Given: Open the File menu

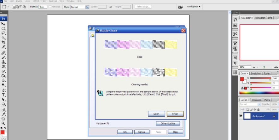Looking at the screenshot, I should point(6,1).
